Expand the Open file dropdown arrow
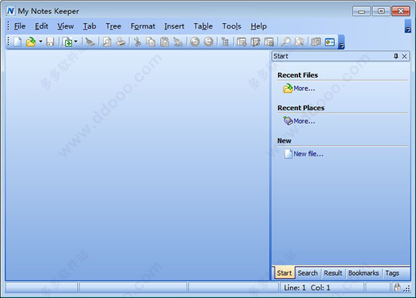 [x=41, y=42]
